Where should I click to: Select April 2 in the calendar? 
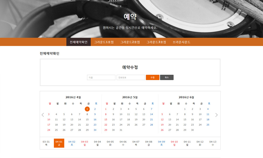pyautogui.click(x=95, y=109)
